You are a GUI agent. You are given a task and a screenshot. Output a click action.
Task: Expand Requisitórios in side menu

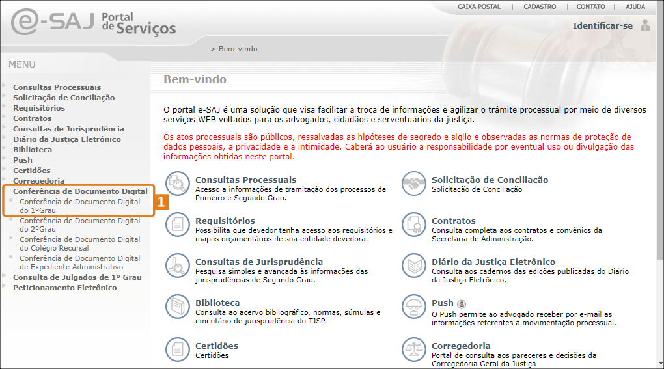click(x=39, y=108)
